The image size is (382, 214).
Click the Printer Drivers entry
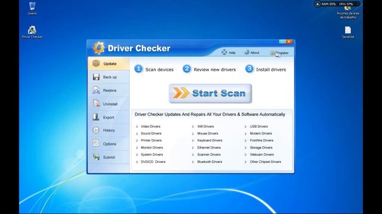pos(151,140)
